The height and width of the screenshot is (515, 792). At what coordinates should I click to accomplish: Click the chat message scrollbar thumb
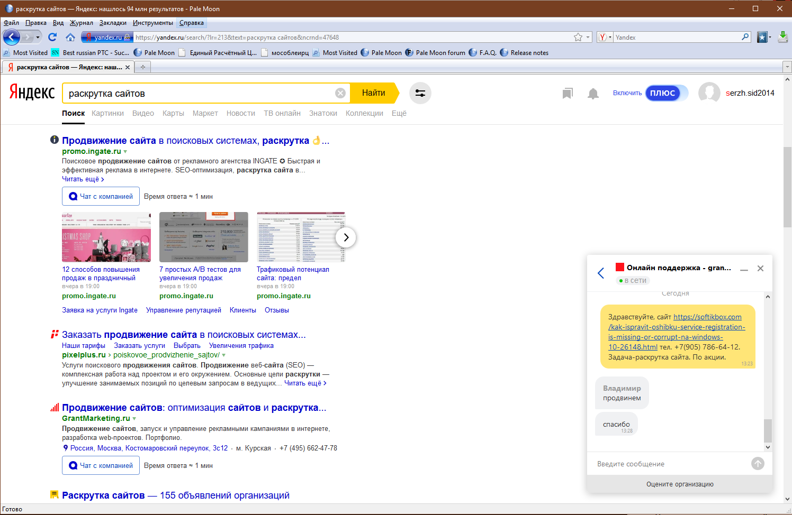pyautogui.click(x=768, y=430)
